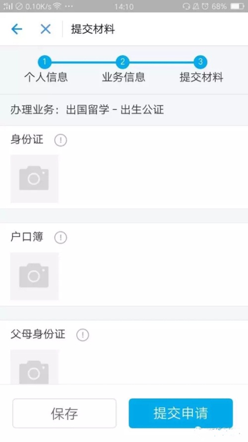Tap the 提交材料 page title
This screenshot has width=248, height=442.
[x=93, y=29]
